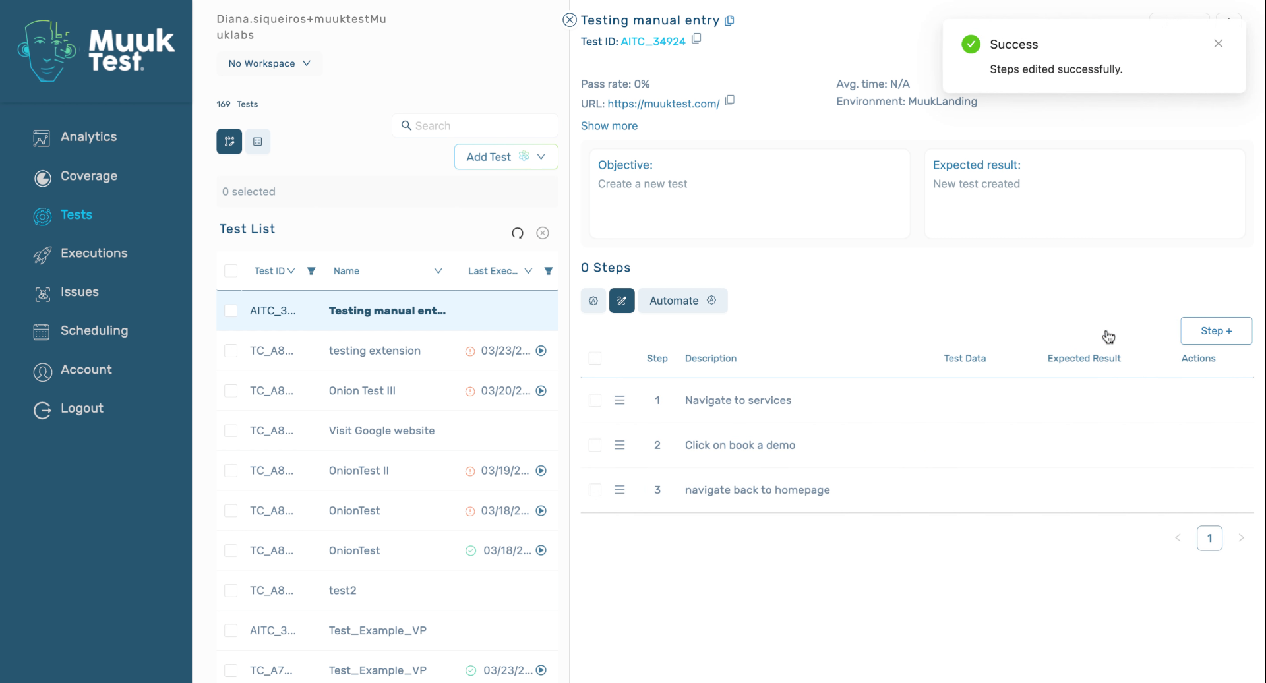Open the Test ID filter icon

(311, 271)
